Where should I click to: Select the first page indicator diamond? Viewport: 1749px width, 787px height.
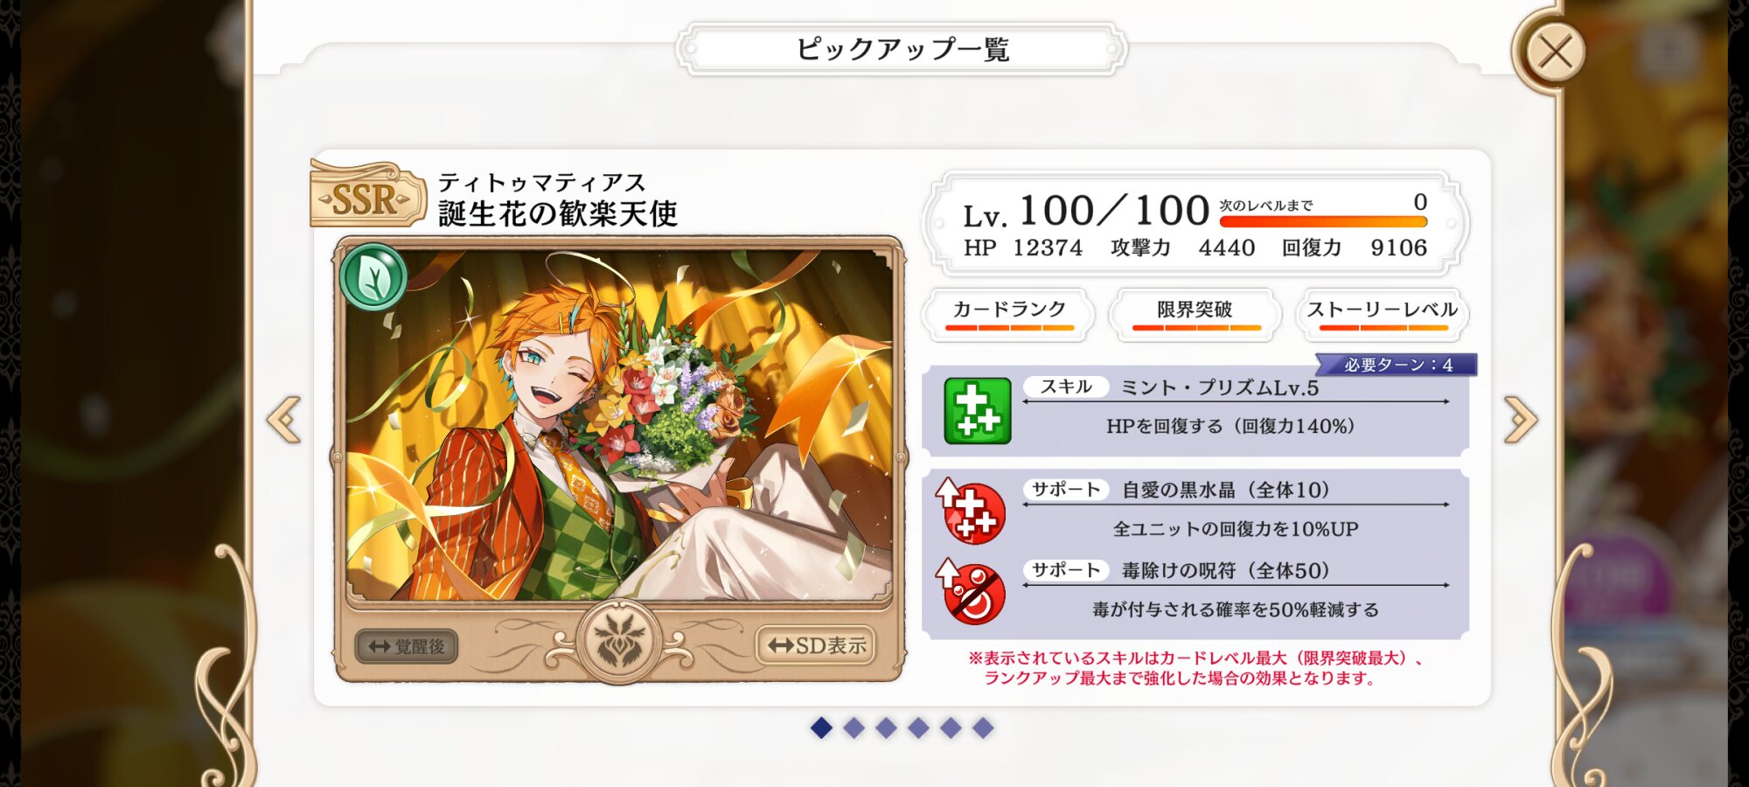[821, 728]
